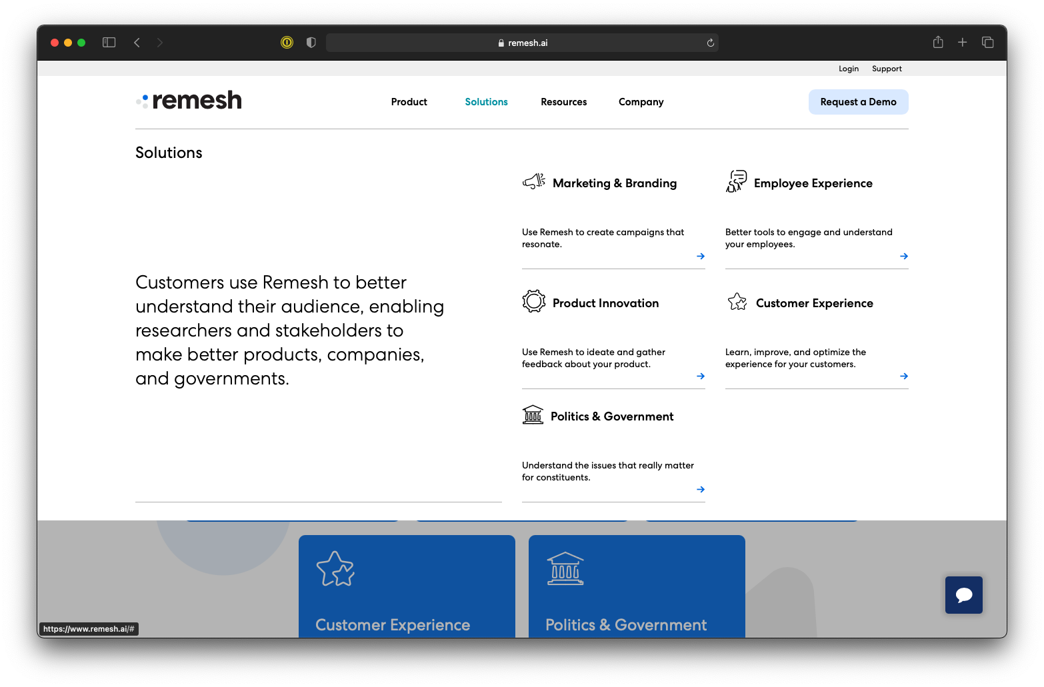Click the star icon on the blue Customer Experience card
This screenshot has height=687, width=1044.
[335, 568]
